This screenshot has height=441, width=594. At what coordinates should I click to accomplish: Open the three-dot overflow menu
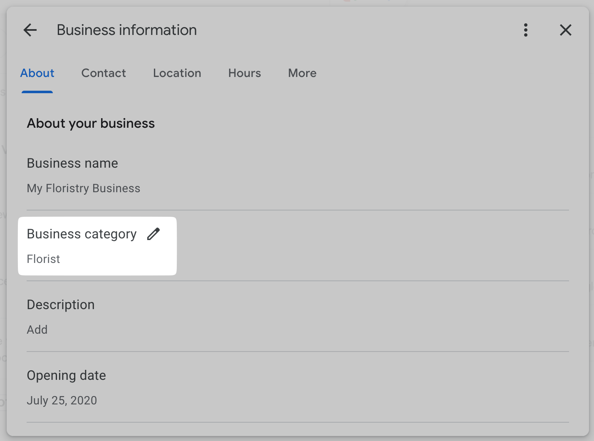pyautogui.click(x=525, y=30)
